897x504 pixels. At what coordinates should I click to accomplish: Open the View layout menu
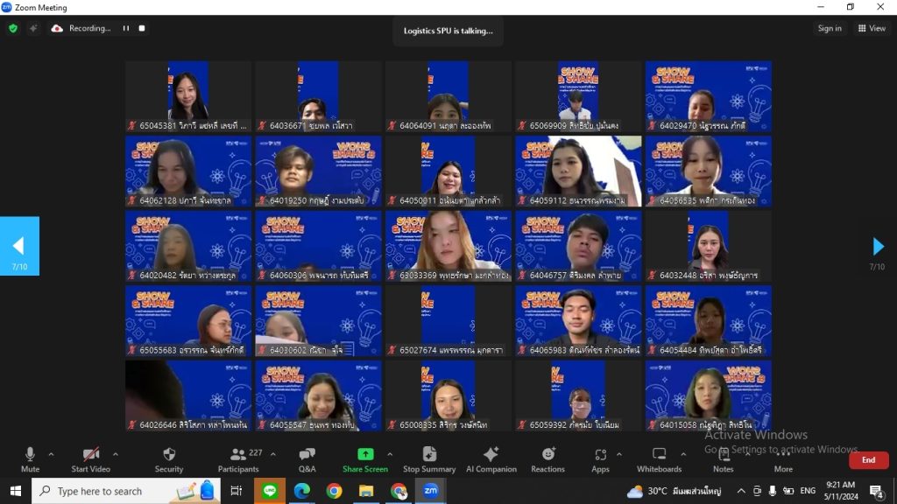point(872,28)
